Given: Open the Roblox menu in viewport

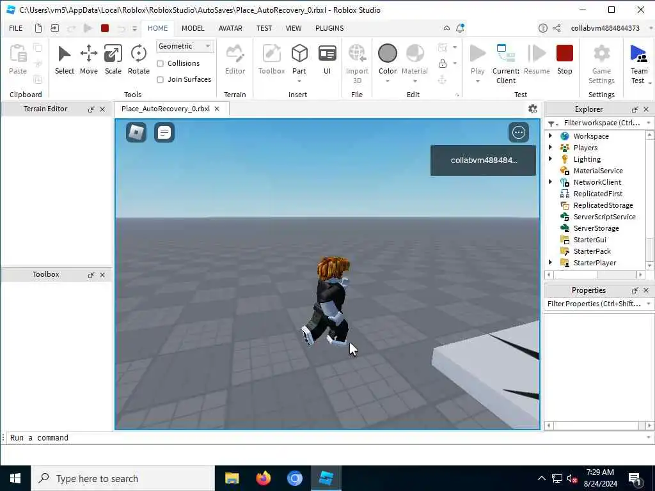Looking at the screenshot, I should pos(136,132).
